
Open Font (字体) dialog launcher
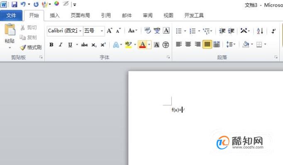tap(168, 57)
